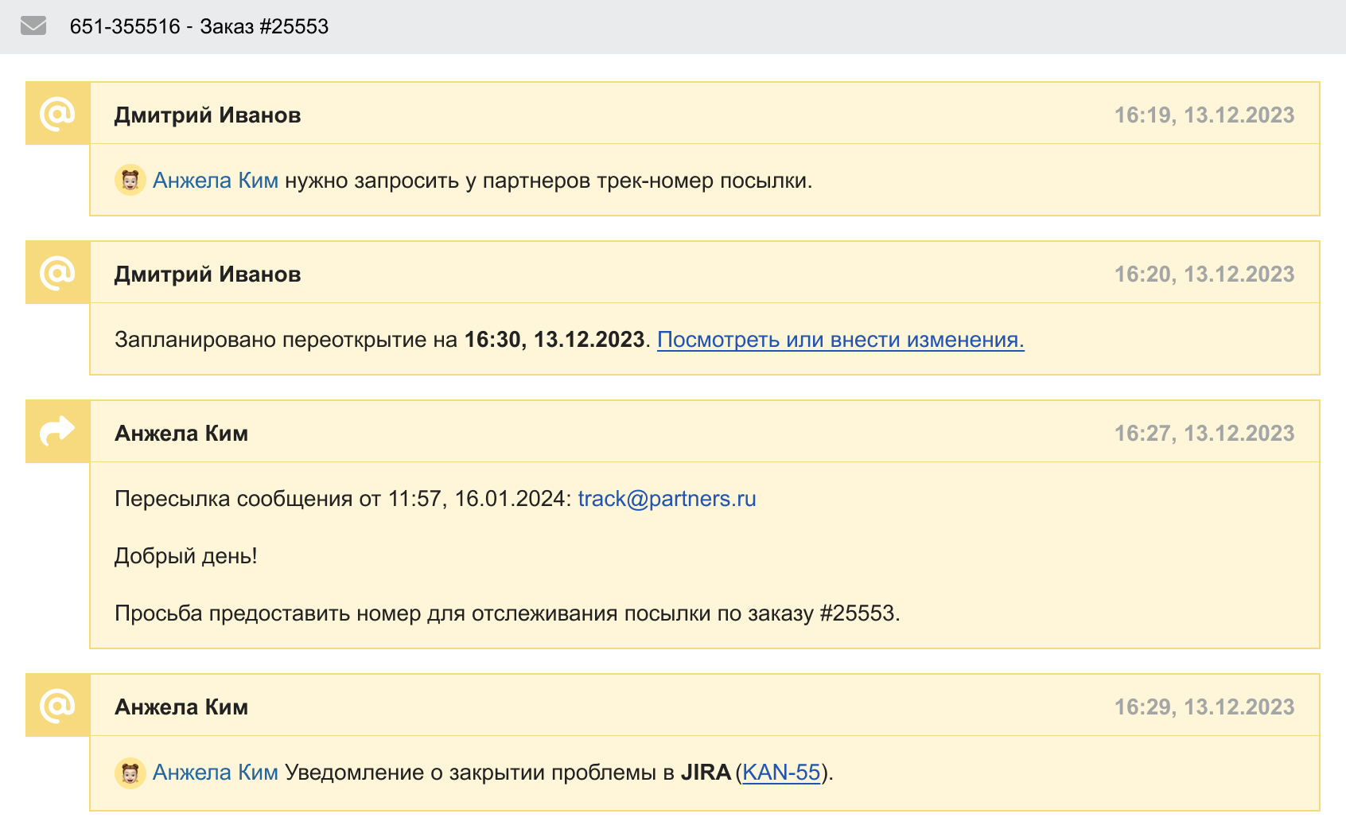Click the ticket title 651-355516 - Заказ #25553
Screen dimensions: 1346x837
click(199, 26)
